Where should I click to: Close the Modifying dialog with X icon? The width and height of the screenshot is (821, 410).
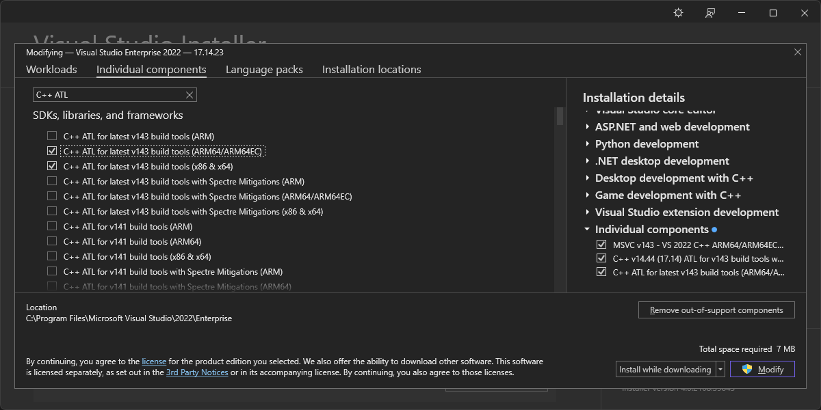(797, 52)
